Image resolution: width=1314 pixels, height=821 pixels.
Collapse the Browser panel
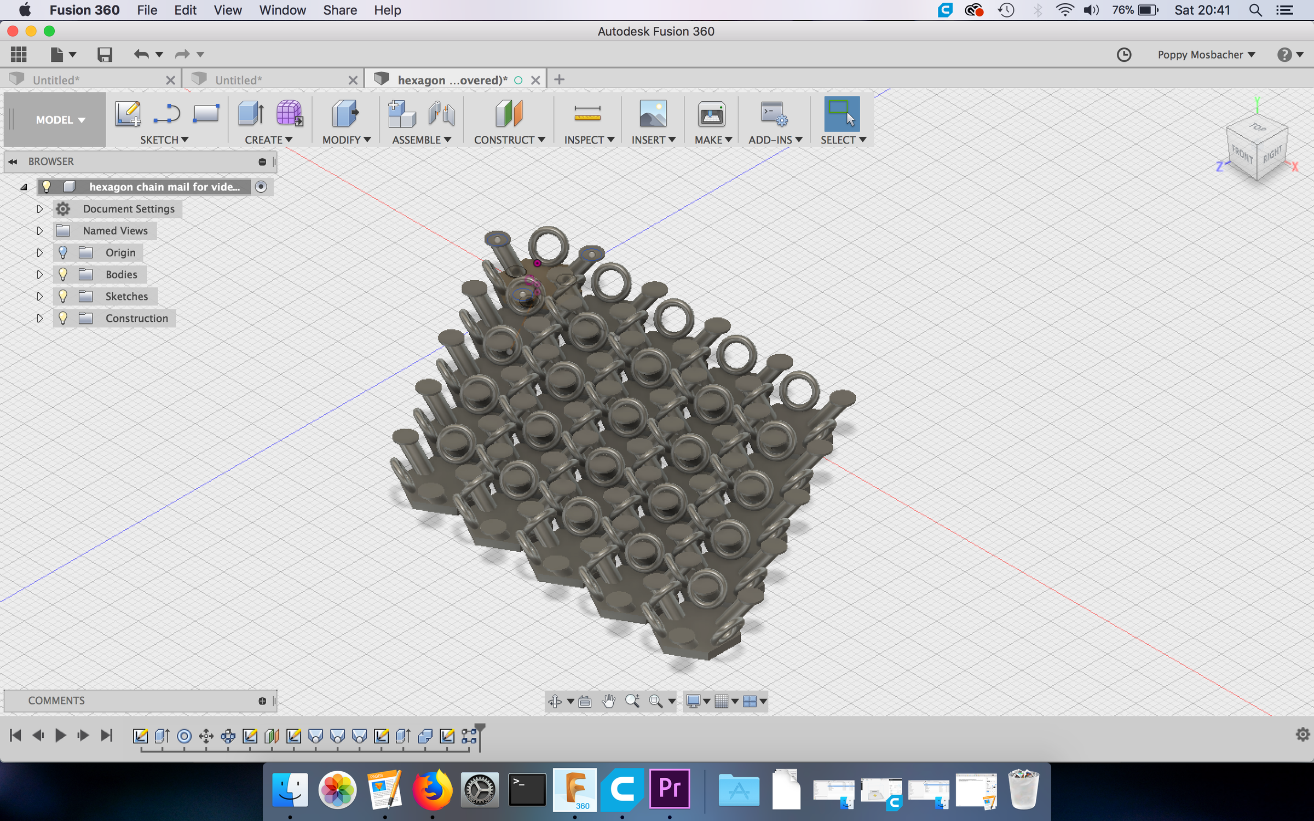12,161
